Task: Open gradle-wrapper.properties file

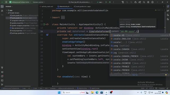Action: point(24,26)
